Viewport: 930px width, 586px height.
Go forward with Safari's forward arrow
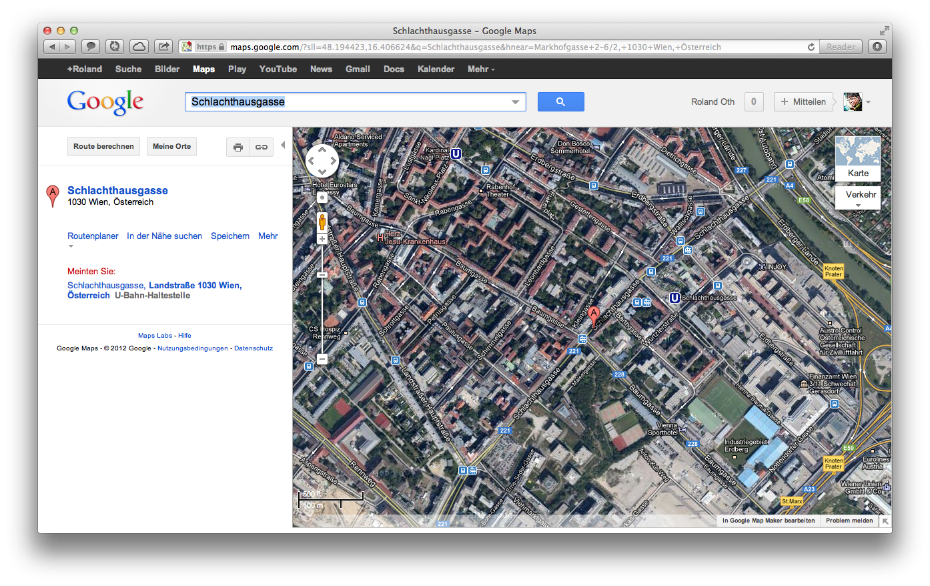pyautogui.click(x=67, y=47)
